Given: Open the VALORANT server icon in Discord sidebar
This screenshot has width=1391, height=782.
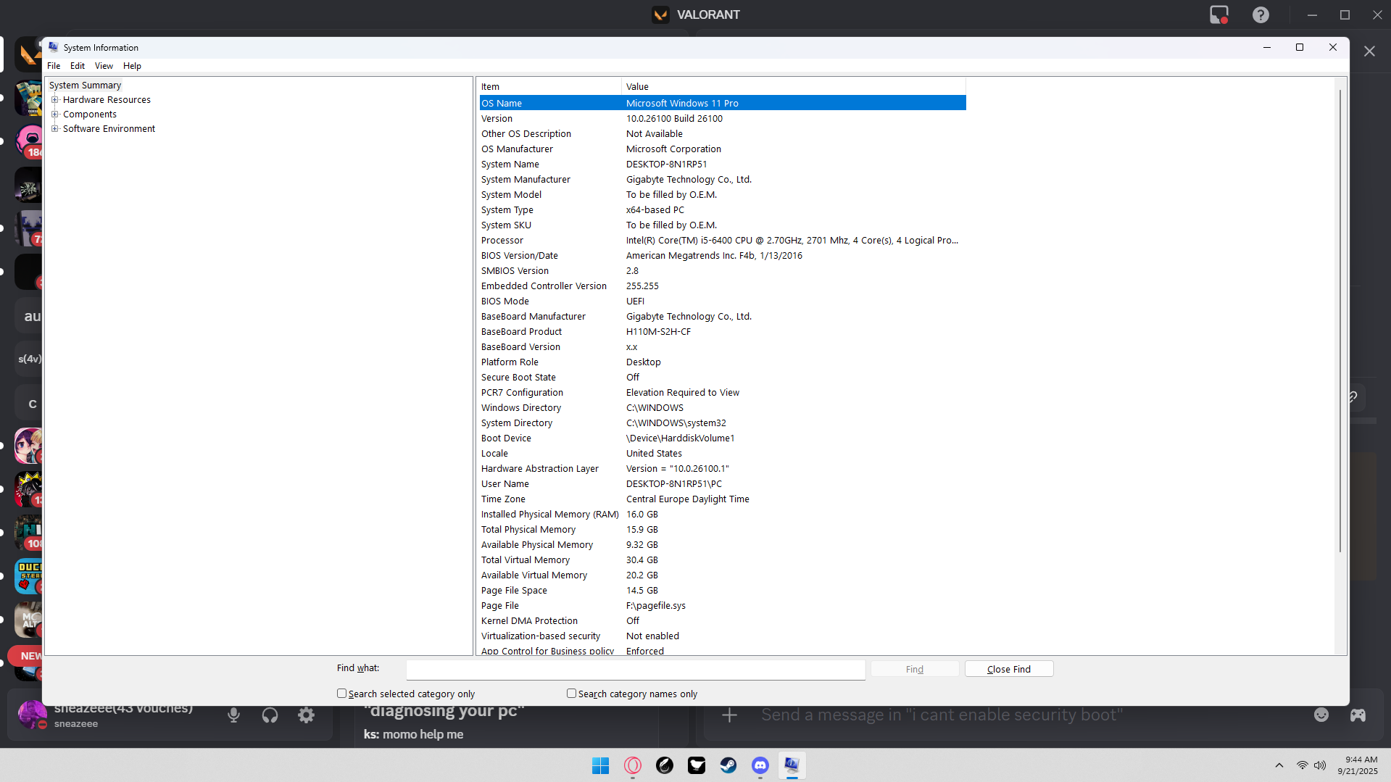Looking at the screenshot, I should pos(29,54).
